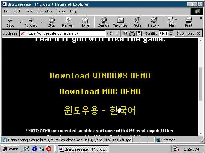Show the History pane
The image size is (205, 153).
pyautogui.click(x=153, y=22)
